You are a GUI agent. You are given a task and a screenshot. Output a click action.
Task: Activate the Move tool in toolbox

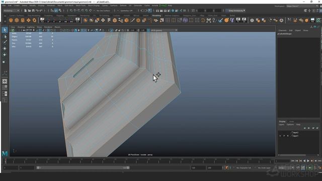pos(5,48)
